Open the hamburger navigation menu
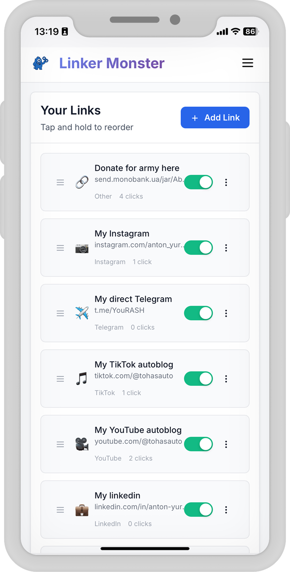The width and height of the screenshot is (290, 572). (248, 63)
